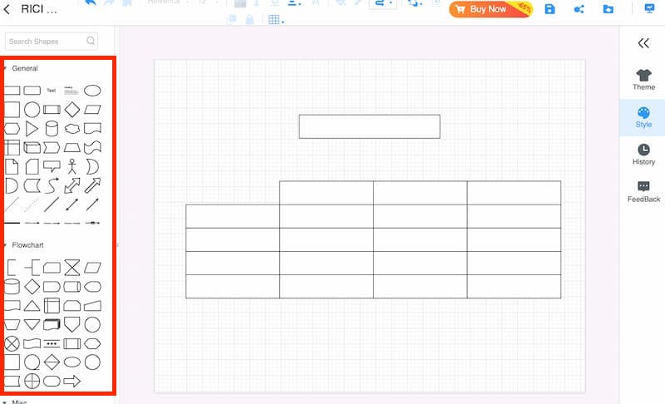665x404 pixels.
Task: Select the off-page connector shield shape
Action: 72,325
